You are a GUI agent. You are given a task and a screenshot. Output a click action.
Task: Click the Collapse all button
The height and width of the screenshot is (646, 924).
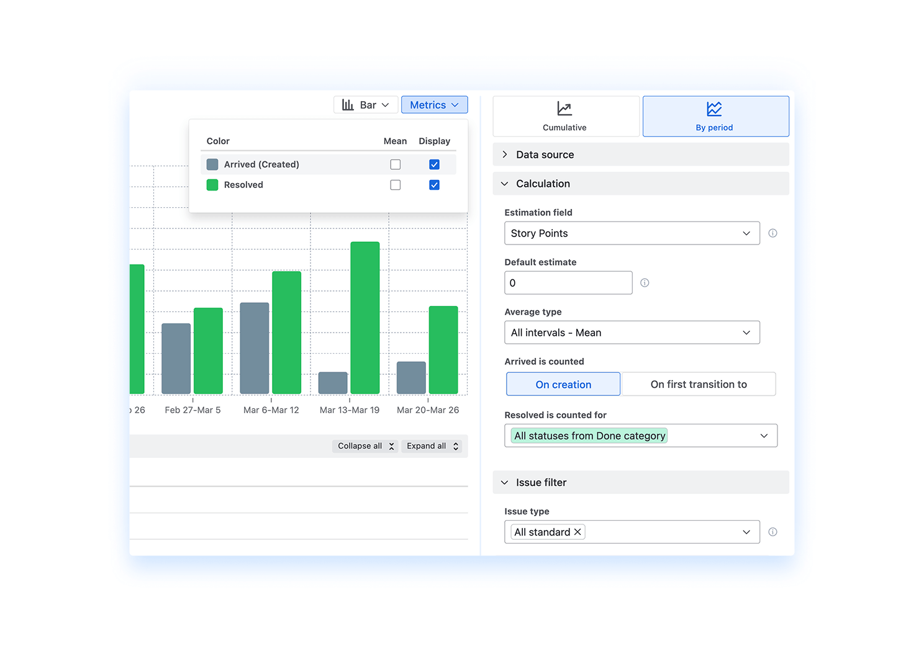pyautogui.click(x=365, y=446)
